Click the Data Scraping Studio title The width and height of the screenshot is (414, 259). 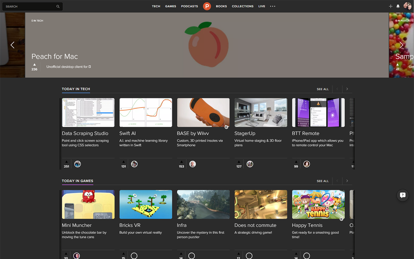pos(85,133)
